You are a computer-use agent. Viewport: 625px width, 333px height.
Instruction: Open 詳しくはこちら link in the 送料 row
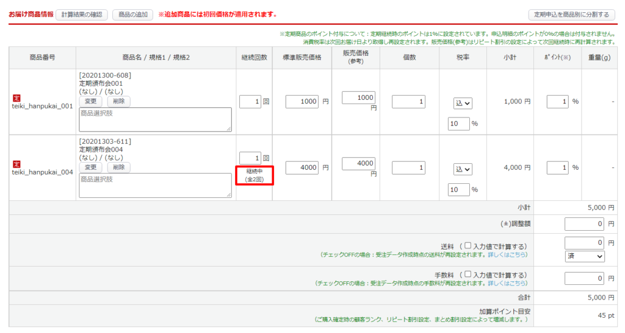508,254
